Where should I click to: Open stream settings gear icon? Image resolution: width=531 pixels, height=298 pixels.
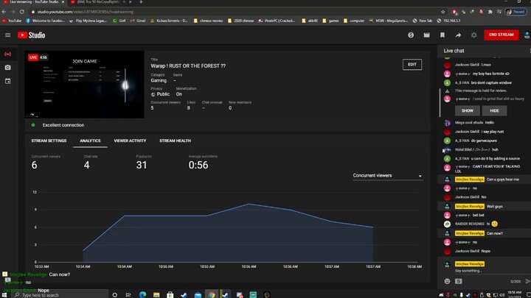(473, 35)
